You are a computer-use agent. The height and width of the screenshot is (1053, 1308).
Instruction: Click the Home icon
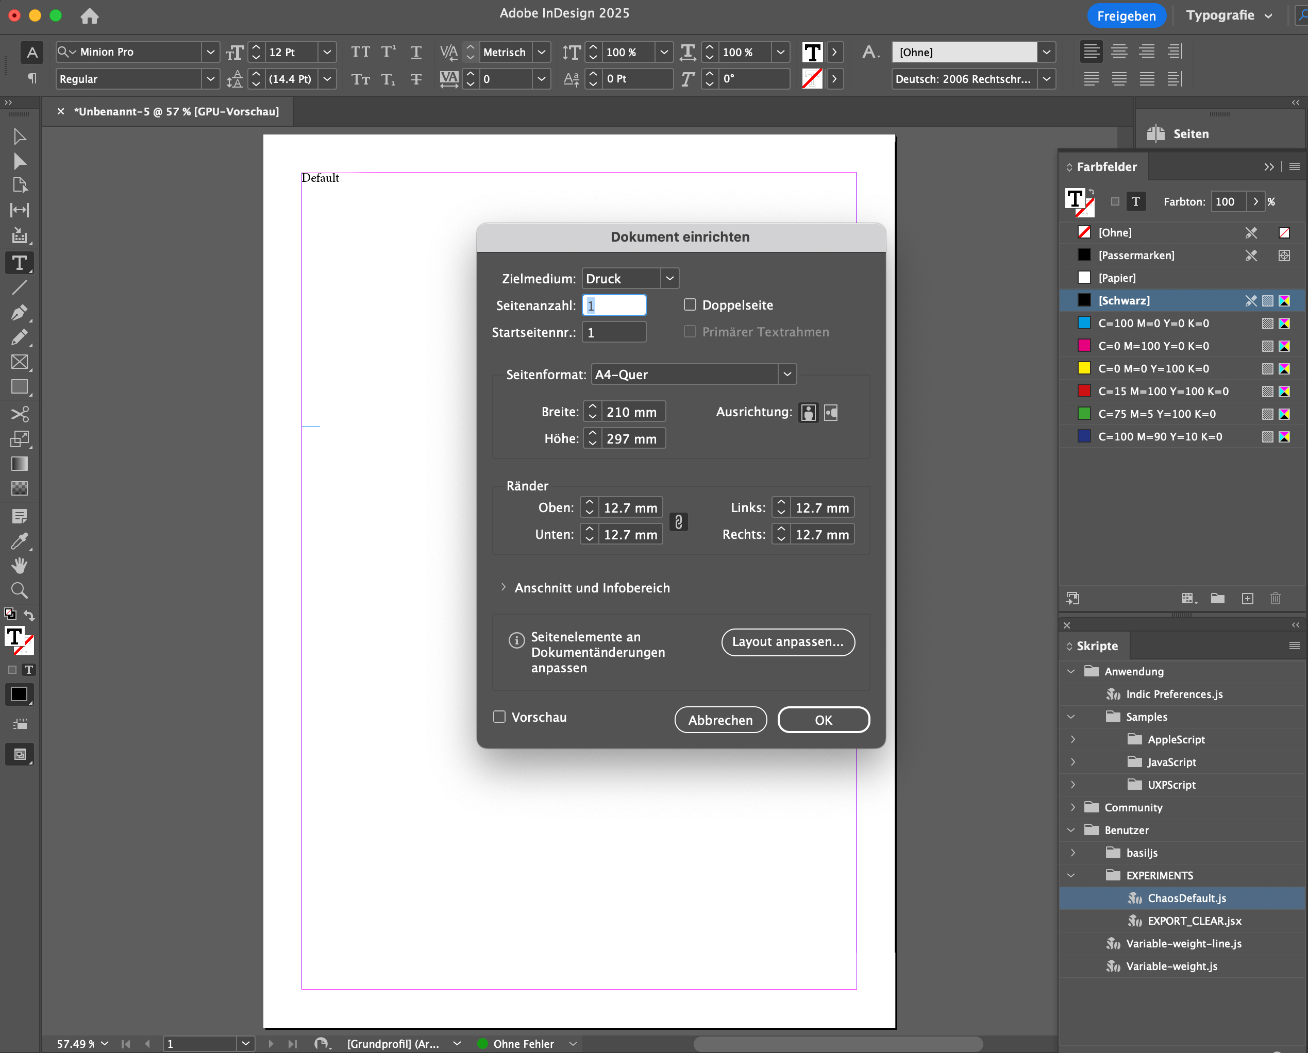90,16
